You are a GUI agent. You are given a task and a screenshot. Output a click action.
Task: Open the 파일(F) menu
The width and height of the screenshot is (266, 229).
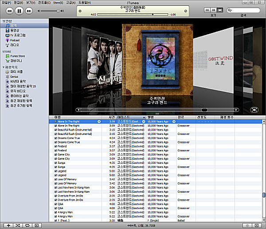pyautogui.click(x=7, y=3)
